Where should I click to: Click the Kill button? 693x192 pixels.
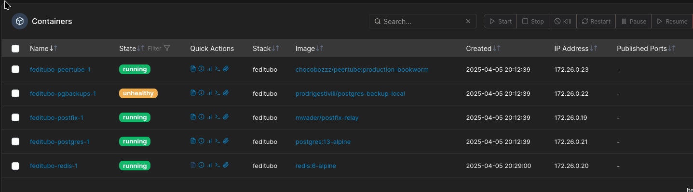pyautogui.click(x=563, y=22)
